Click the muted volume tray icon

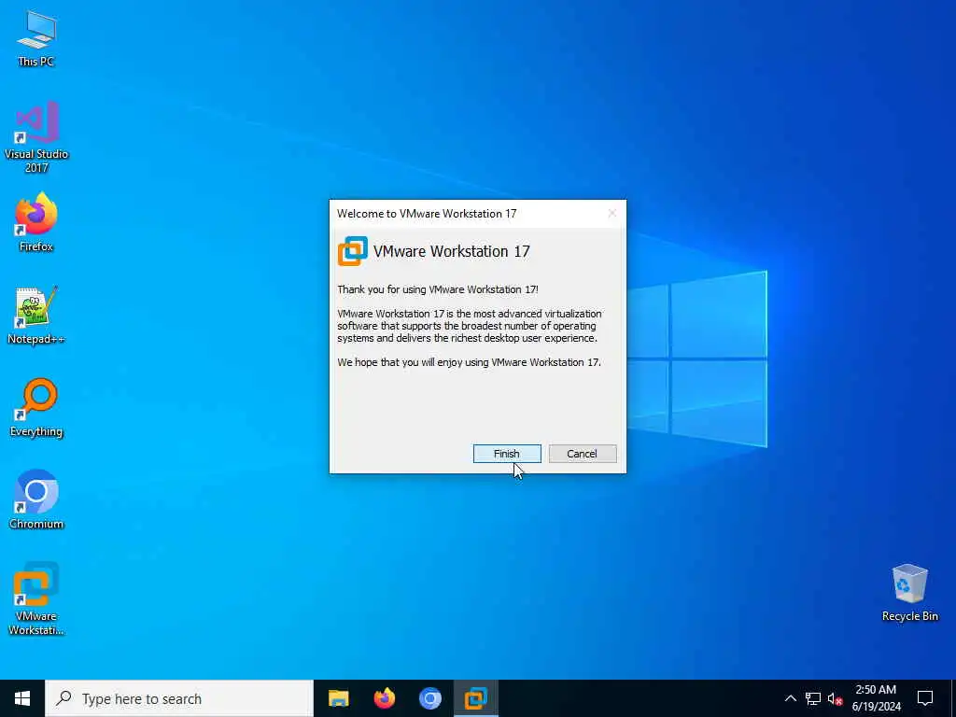[x=835, y=698]
